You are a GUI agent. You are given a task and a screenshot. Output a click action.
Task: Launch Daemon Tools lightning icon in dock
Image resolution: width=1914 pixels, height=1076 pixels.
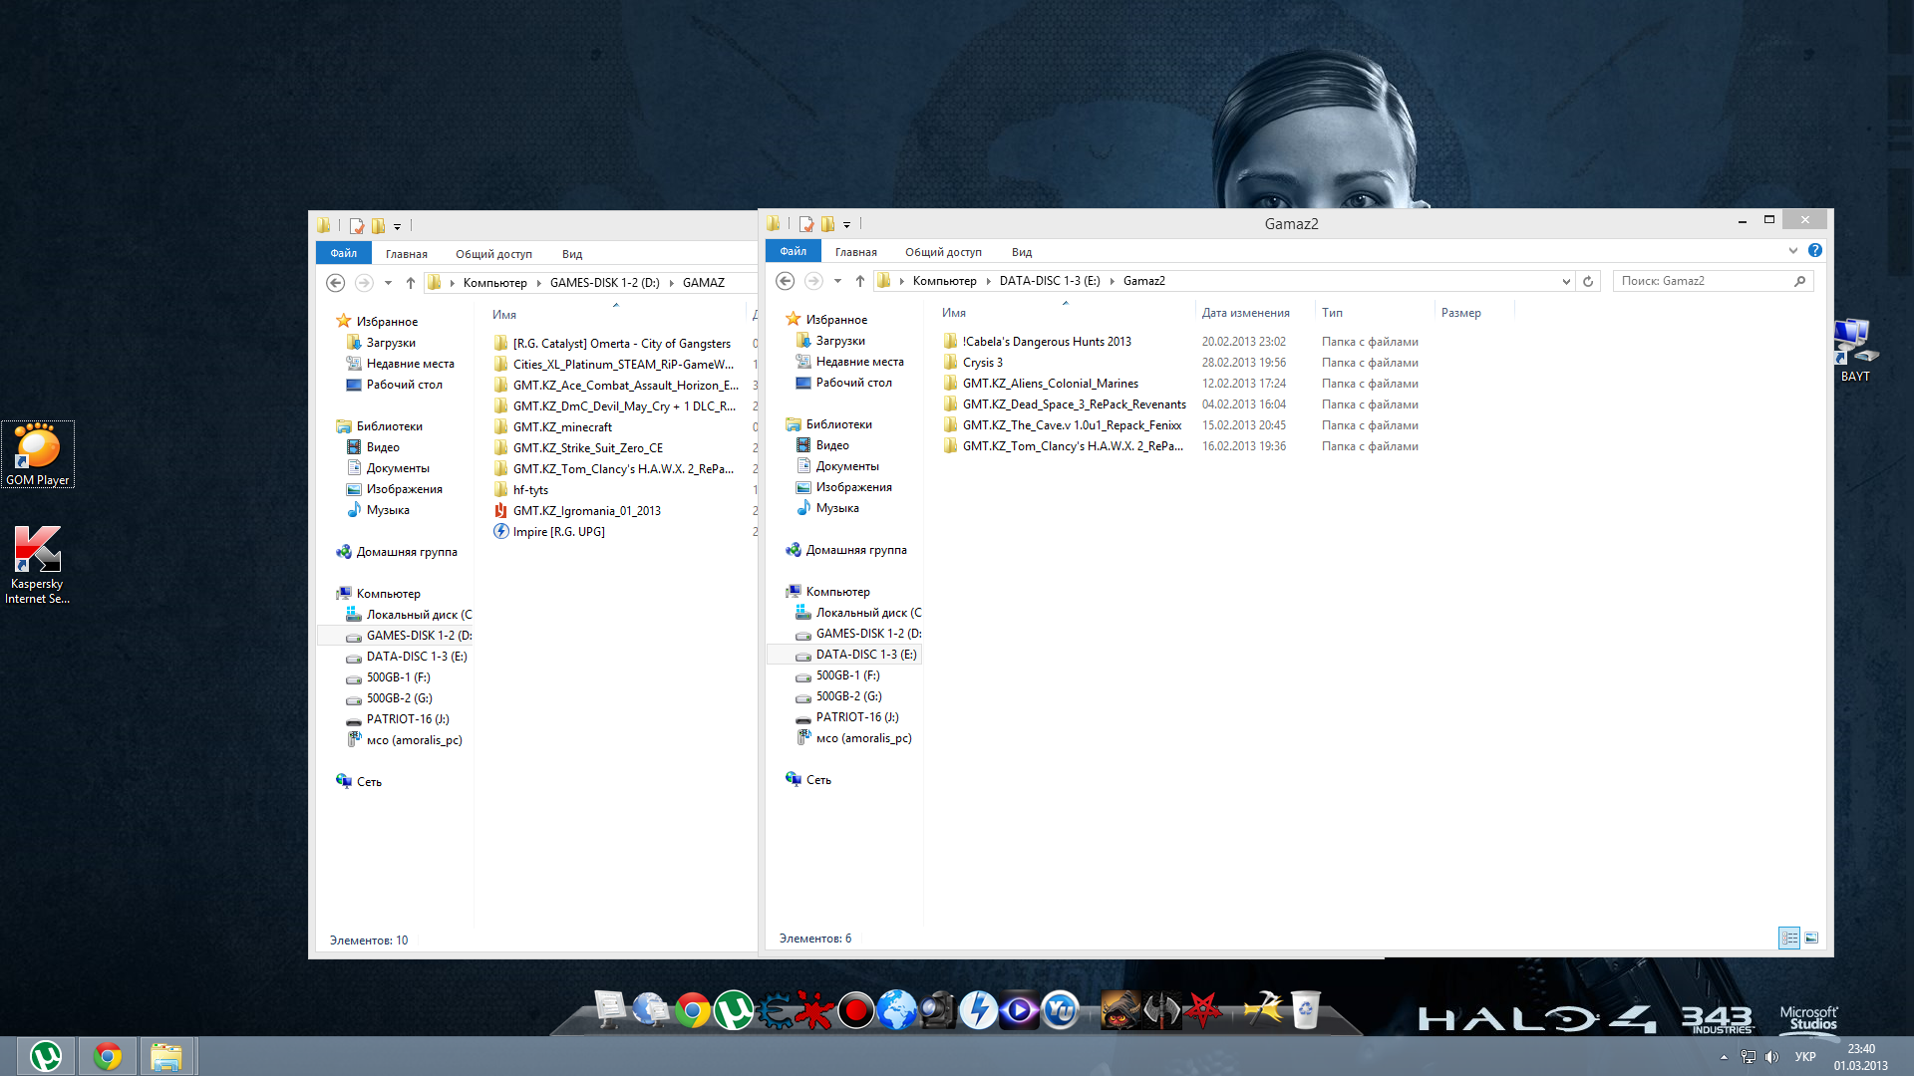tap(978, 1010)
